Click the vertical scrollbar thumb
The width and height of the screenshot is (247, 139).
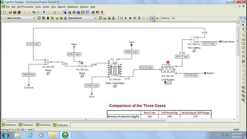[238, 41]
